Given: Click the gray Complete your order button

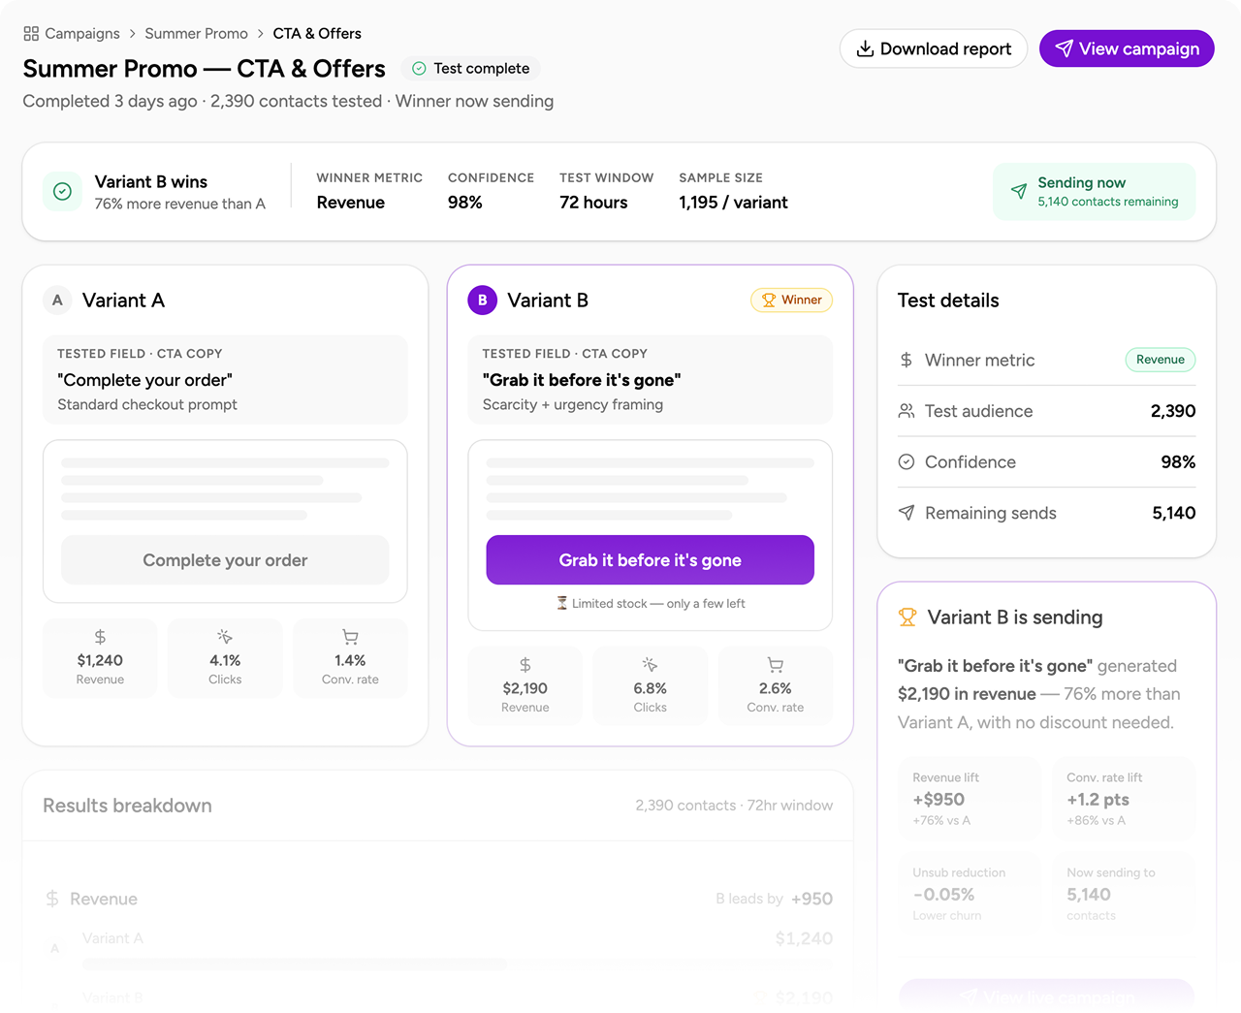Looking at the screenshot, I should [225, 560].
